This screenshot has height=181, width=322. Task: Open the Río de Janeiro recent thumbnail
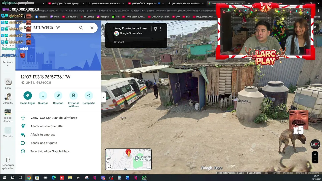pyautogui.click(x=8, y=115)
